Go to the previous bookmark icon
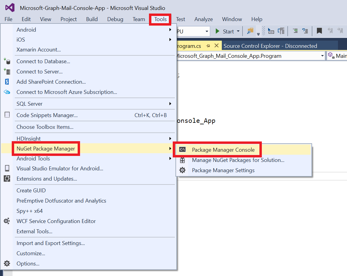Image resolution: width=347 pixels, height=276 pixels. tap(330, 30)
